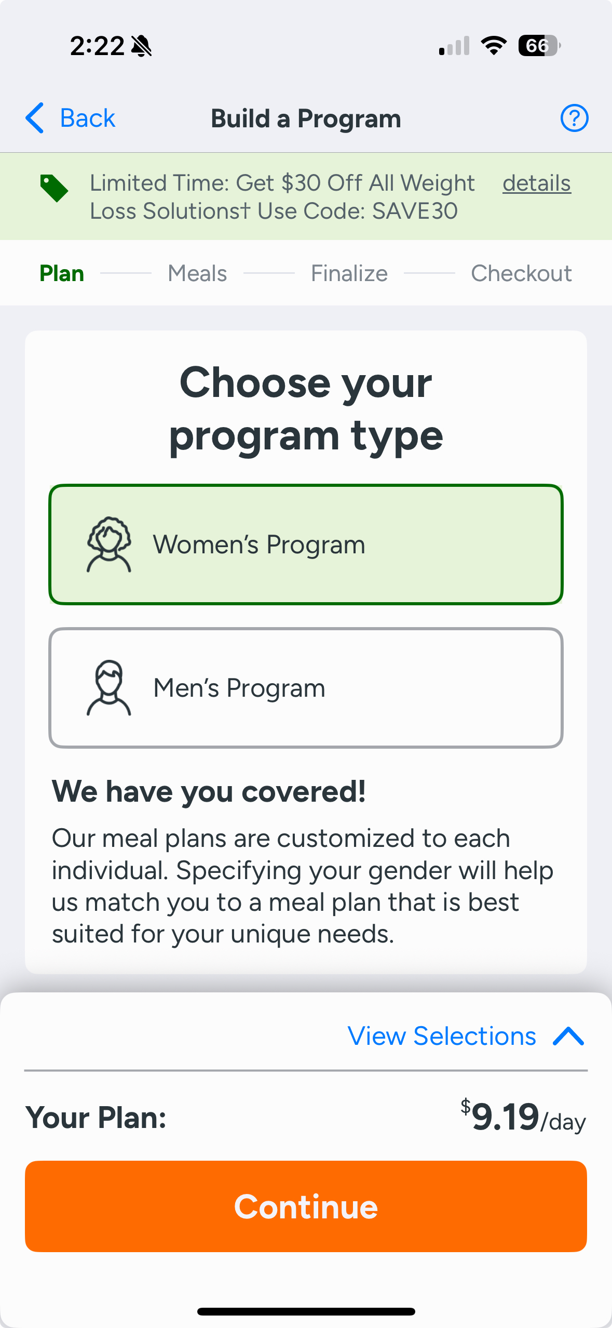The height and width of the screenshot is (1328, 612).
Task: Select the Women's Program option
Action: [x=306, y=545]
